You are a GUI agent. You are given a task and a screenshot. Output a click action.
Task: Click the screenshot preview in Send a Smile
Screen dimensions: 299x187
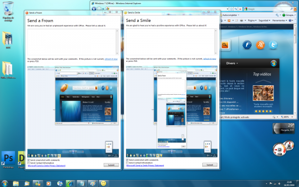pyautogui.click(x=171, y=112)
